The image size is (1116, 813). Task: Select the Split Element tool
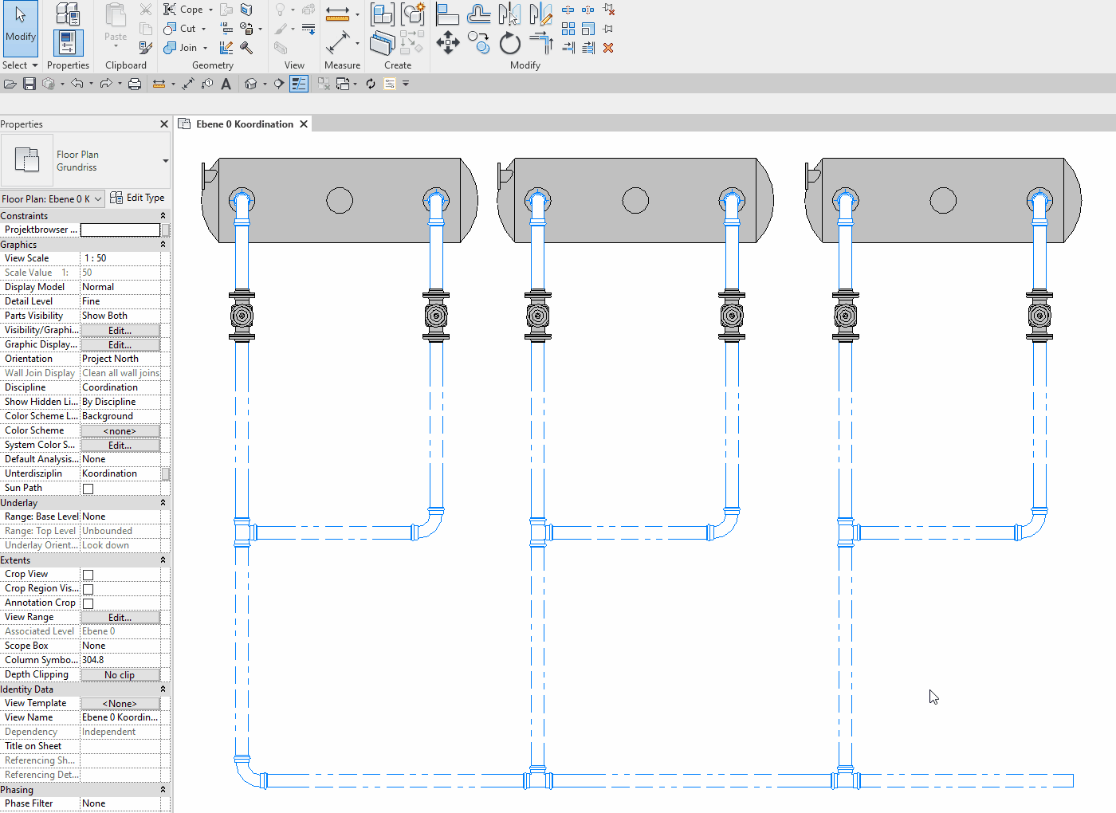568,10
